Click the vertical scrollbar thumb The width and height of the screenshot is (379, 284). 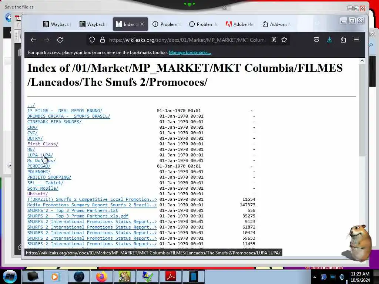coord(362,110)
